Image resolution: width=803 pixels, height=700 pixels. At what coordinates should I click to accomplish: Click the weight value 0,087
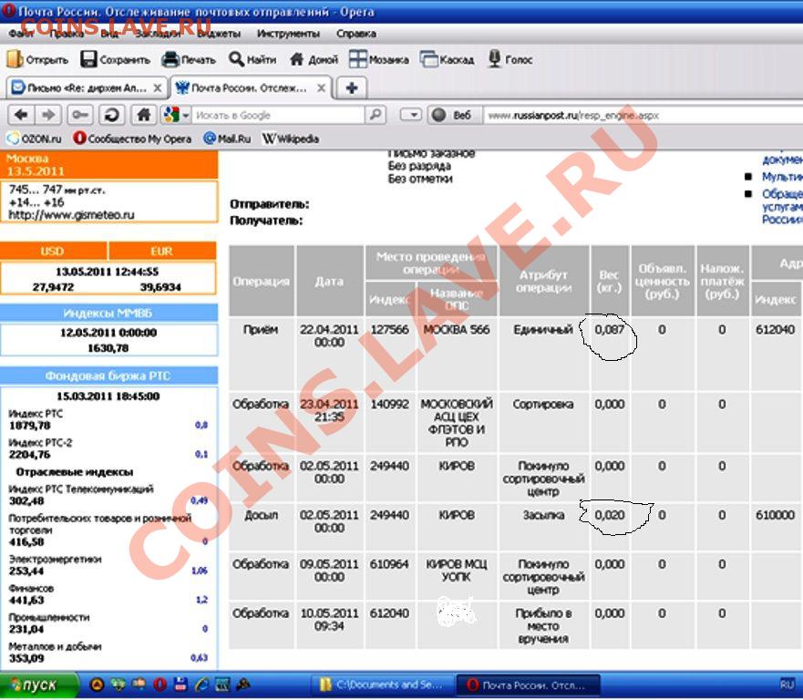(610, 329)
